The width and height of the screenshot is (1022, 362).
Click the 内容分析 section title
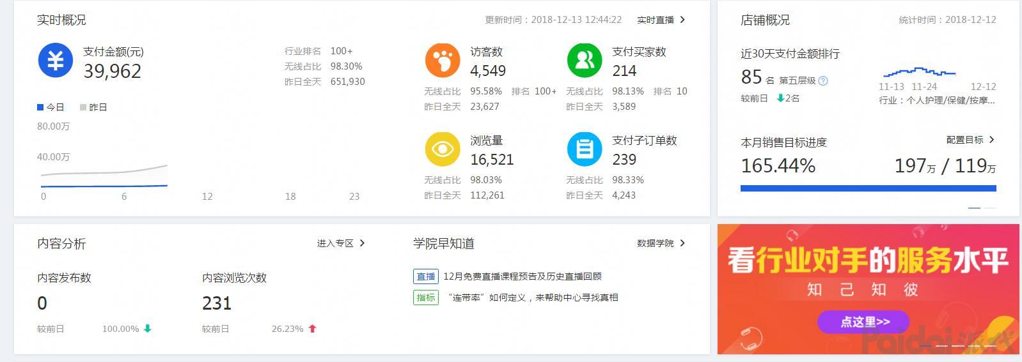(61, 243)
